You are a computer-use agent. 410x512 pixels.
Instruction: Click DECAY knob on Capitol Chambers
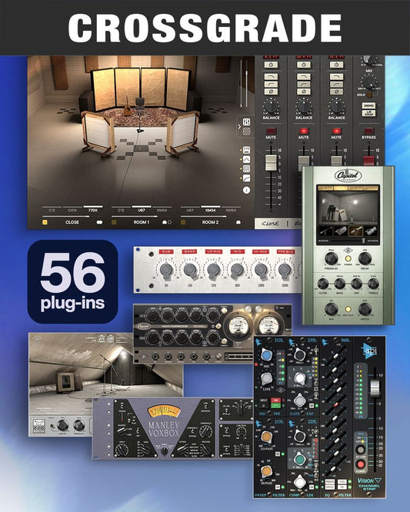pos(365,258)
